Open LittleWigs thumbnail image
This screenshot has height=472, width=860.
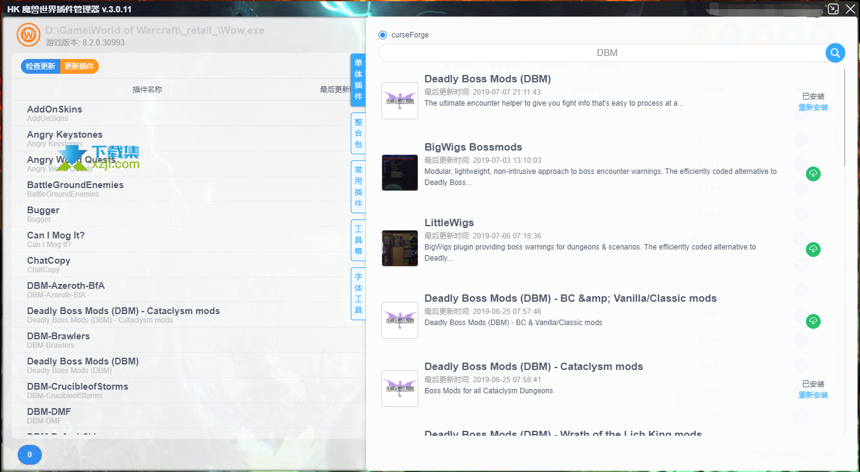click(x=400, y=248)
